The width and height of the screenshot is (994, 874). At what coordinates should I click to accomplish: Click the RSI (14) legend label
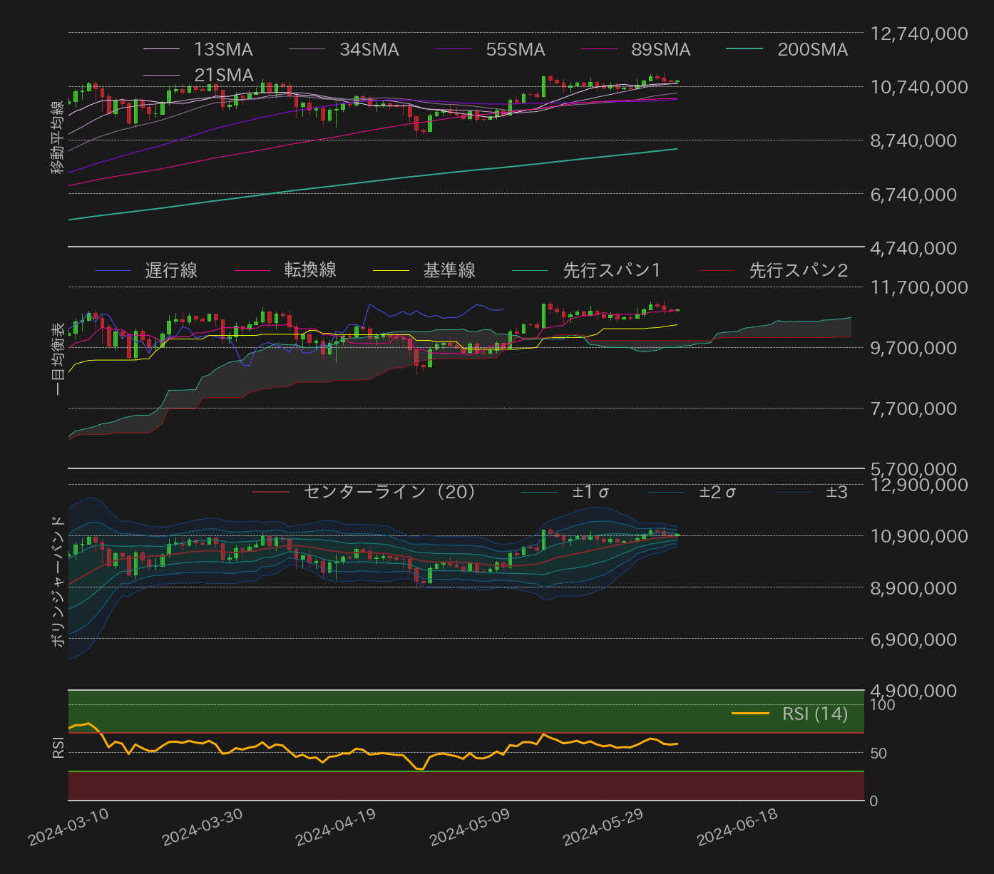pos(815,714)
